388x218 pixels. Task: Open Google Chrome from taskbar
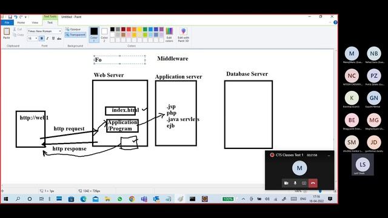tap(132, 199)
